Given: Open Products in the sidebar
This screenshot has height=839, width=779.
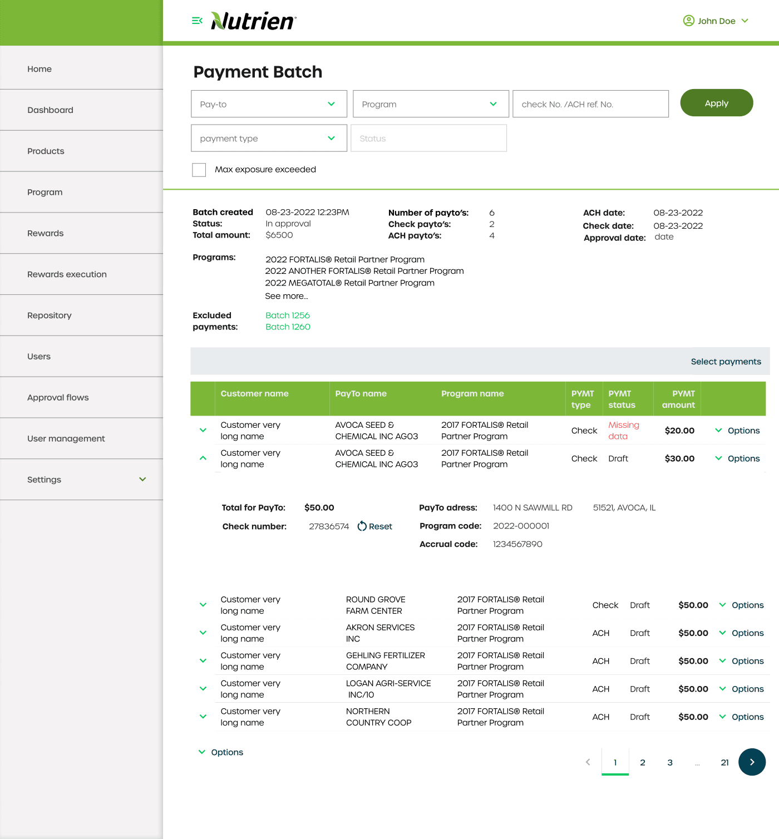Looking at the screenshot, I should pos(81,151).
